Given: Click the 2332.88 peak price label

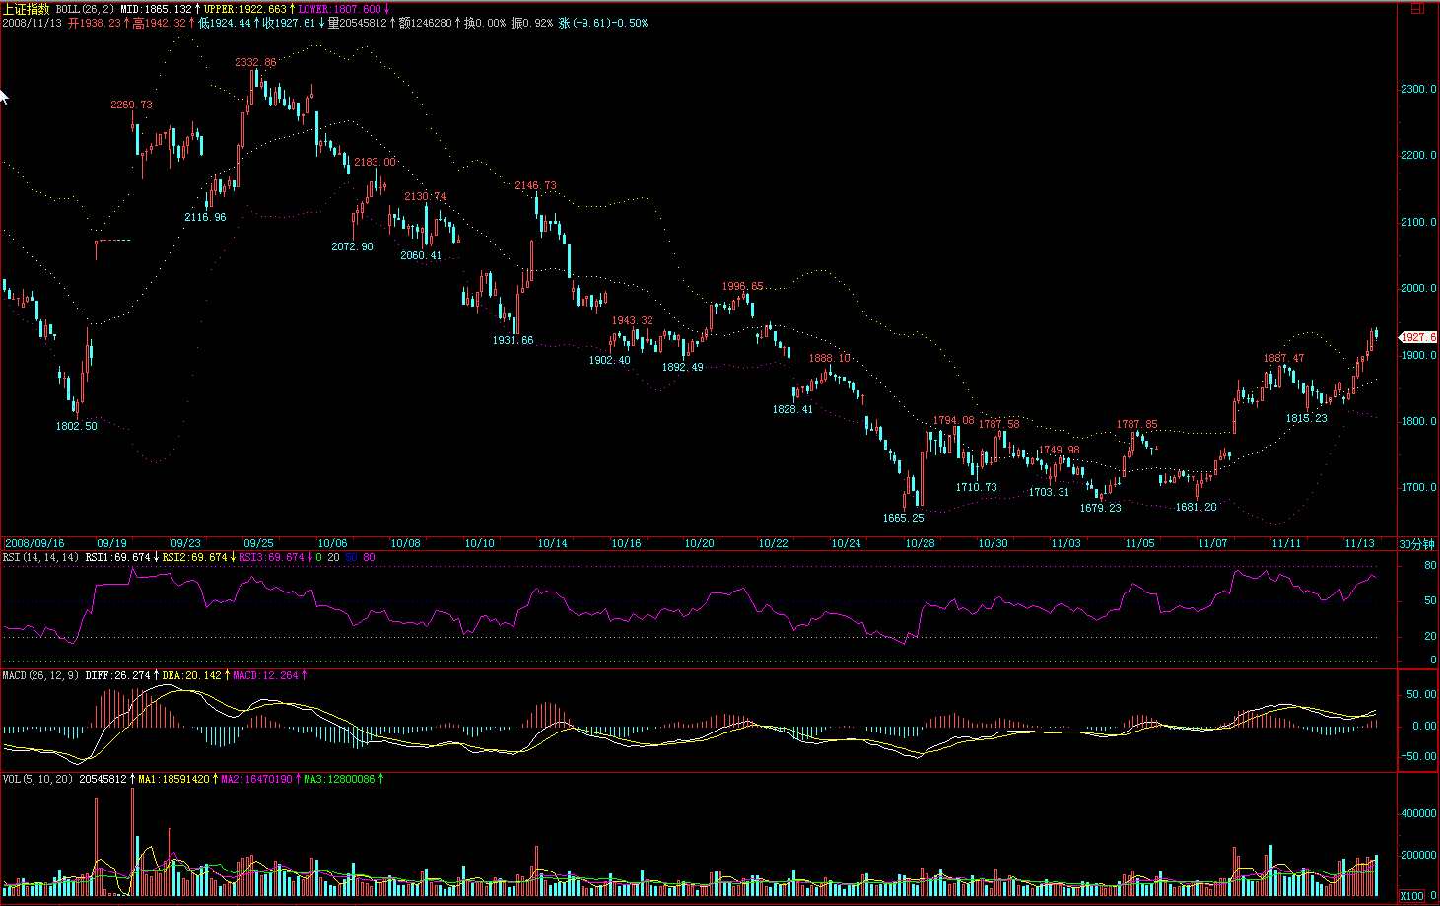Looking at the screenshot, I should [x=255, y=62].
